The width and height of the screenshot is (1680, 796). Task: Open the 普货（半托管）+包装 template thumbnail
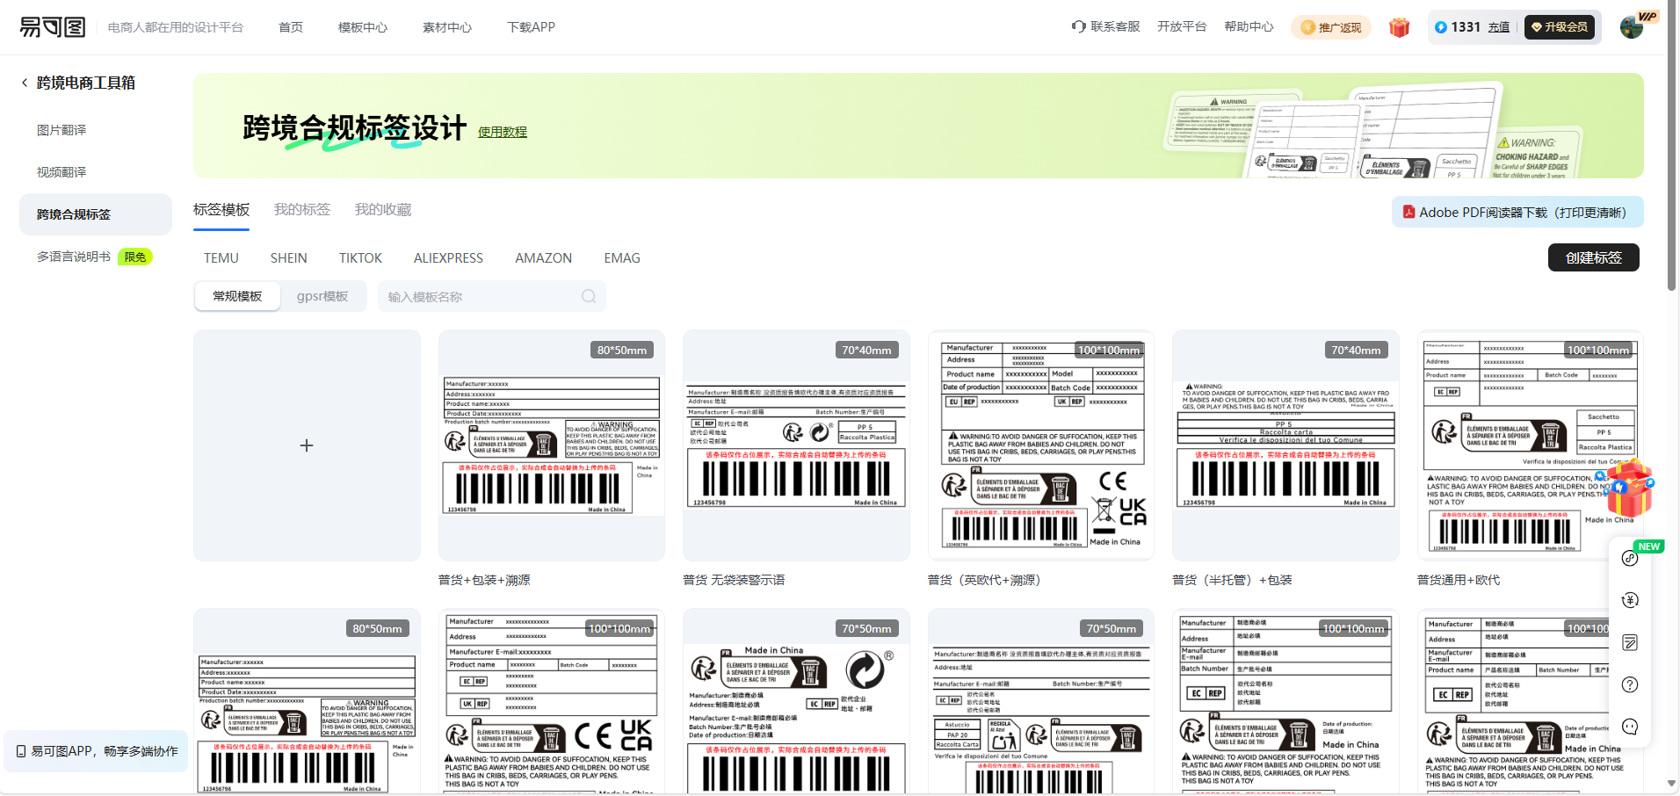click(x=1285, y=445)
